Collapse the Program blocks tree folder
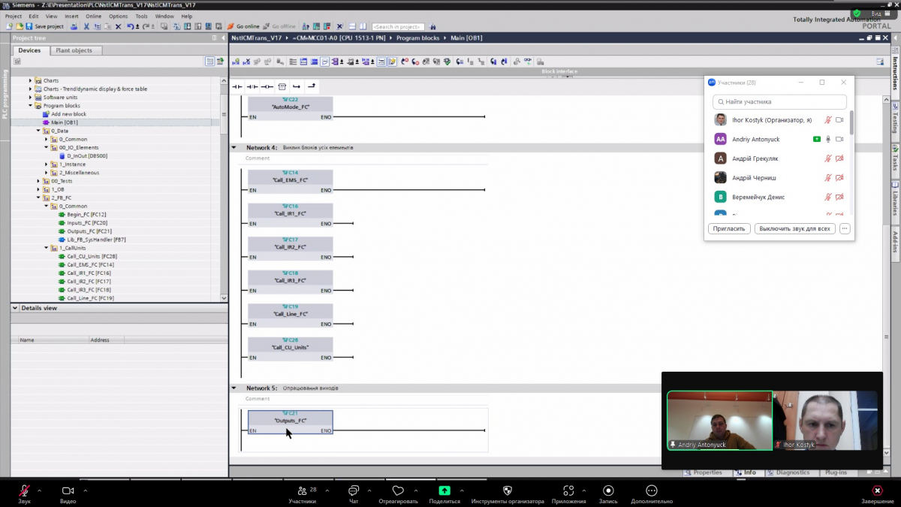The width and height of the screenshot is (901, 507). tap(31, 106)
